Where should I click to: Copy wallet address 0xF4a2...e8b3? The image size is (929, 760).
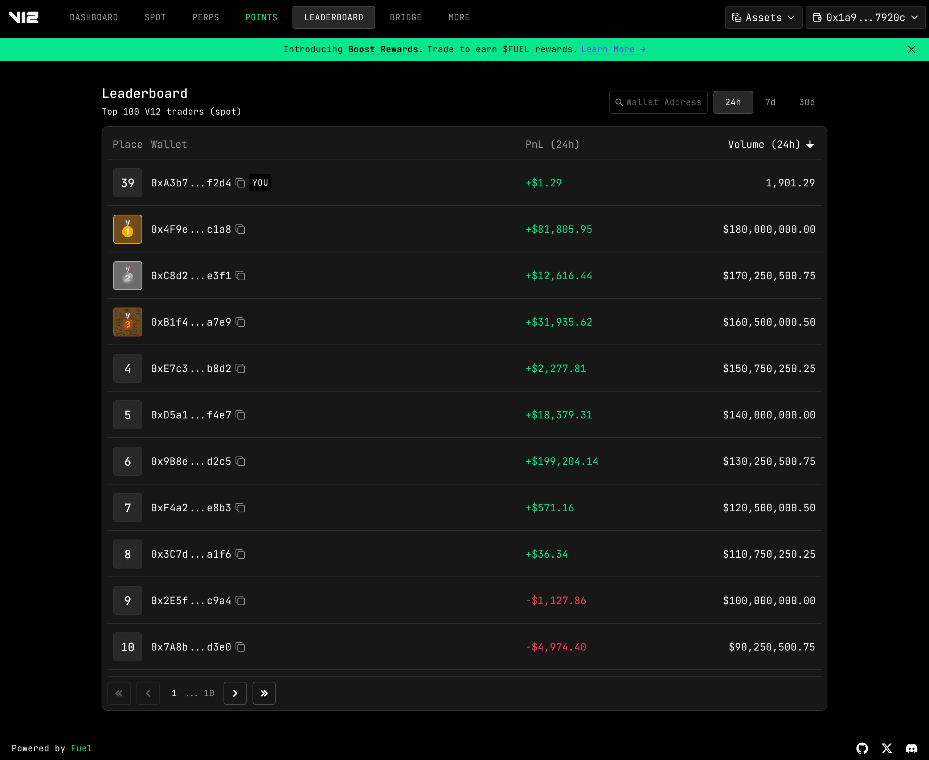pyautogui.click(x=240, y=507)
